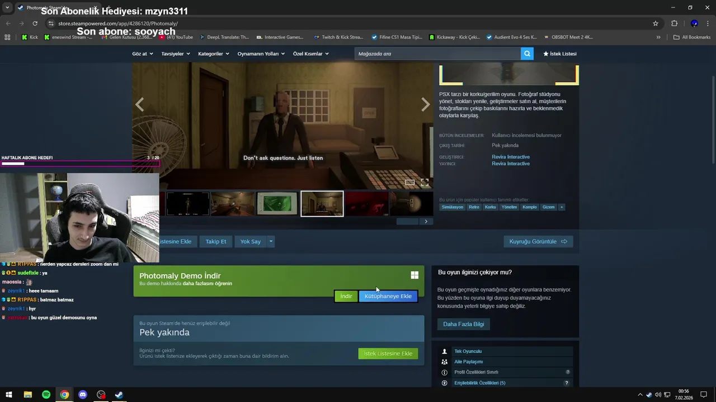Viewport: 716px width, 402px height.
Task: Open the Kick bookmark
Action: [x=30, y=37]
